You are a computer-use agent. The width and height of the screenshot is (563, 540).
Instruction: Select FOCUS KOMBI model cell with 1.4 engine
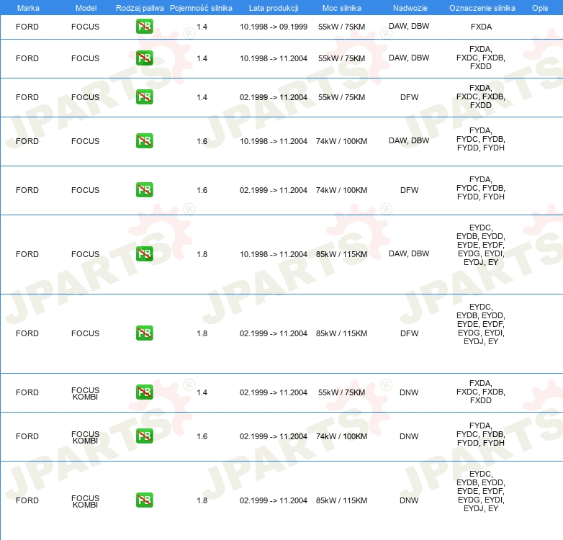85,393
